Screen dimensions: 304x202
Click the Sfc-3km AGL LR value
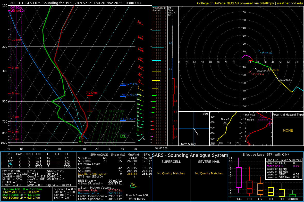(x=22, y=189)
